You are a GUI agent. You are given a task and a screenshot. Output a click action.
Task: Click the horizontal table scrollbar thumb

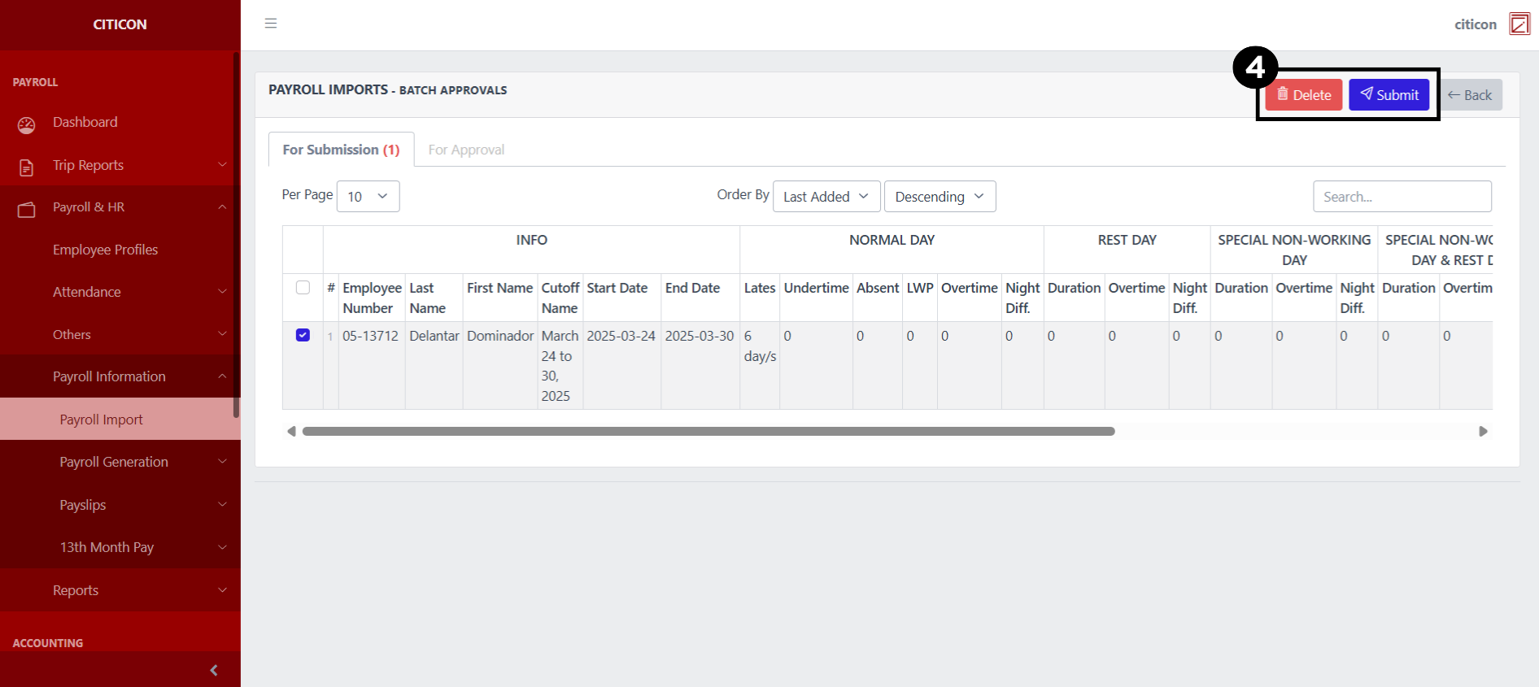point(708,432)
